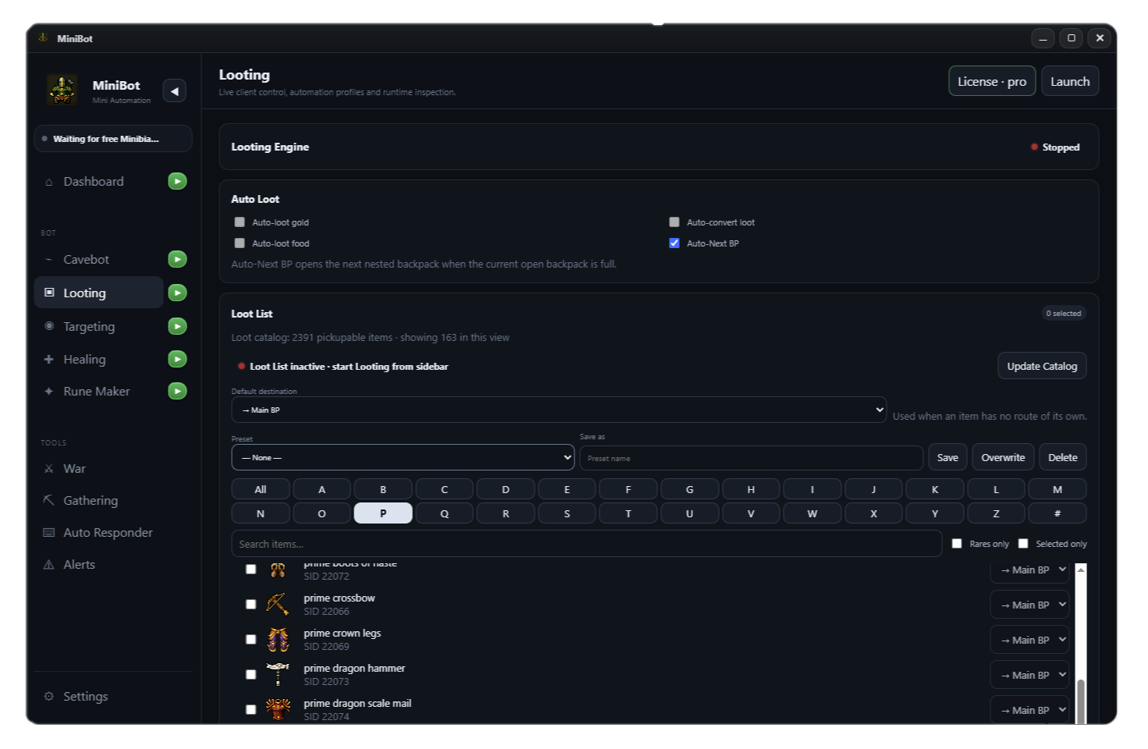Show All items in letter filter

click(261, 489)
